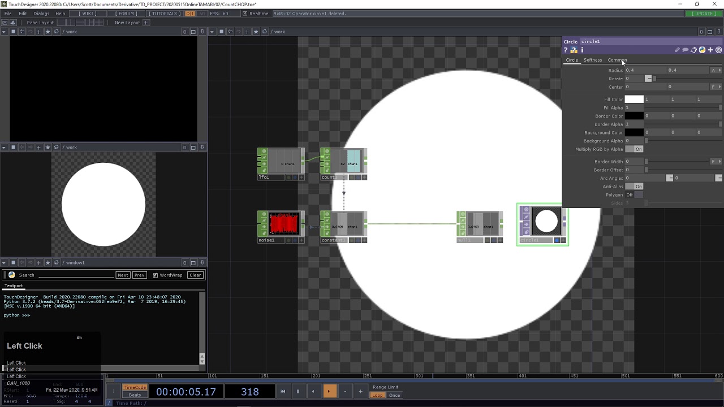
Task: Toggle the orange power button in top bar
Action: coord(190,14)
